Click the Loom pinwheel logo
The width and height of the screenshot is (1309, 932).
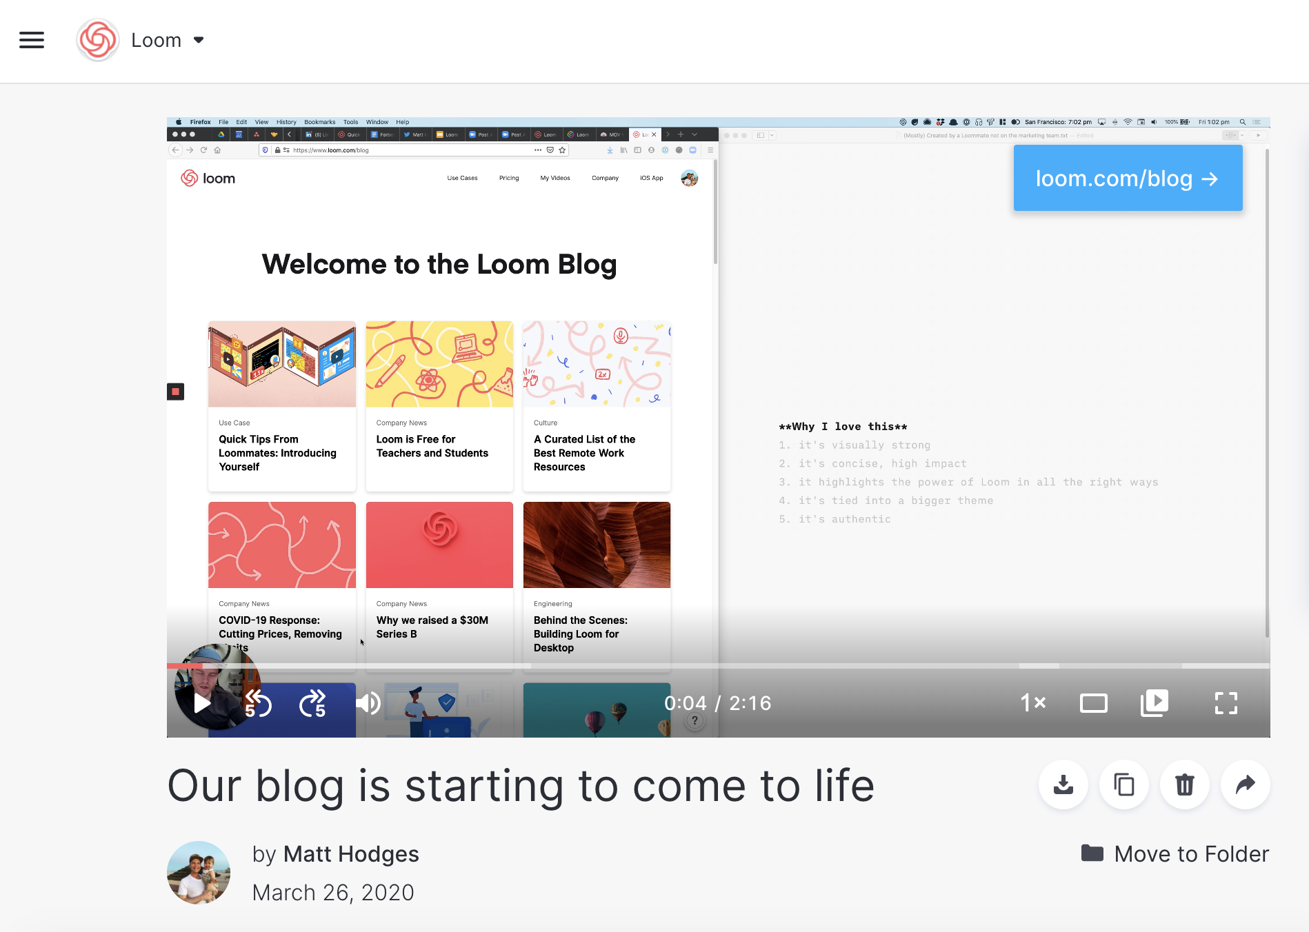[x=98, y=40]
